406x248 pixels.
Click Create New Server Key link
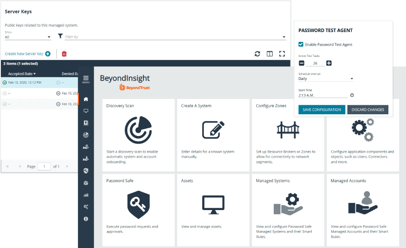24,54
